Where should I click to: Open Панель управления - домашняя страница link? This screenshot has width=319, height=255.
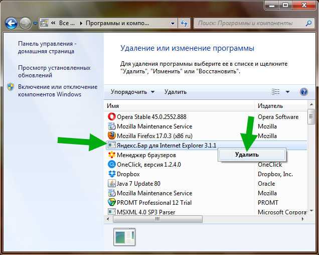(47, 48)
